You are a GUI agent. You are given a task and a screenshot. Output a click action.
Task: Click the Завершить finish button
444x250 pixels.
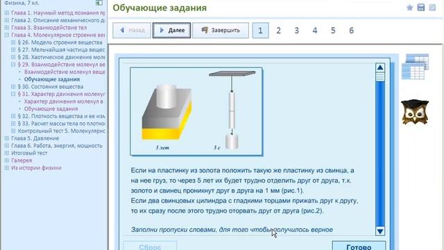click(221, 30)
